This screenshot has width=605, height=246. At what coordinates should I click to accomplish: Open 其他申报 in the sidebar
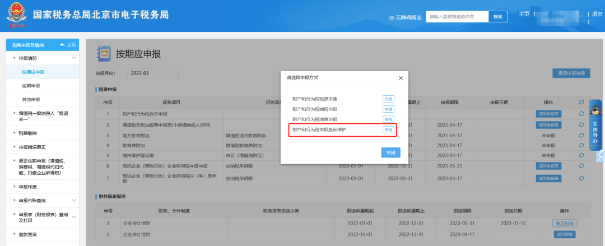tap(31, 100)
